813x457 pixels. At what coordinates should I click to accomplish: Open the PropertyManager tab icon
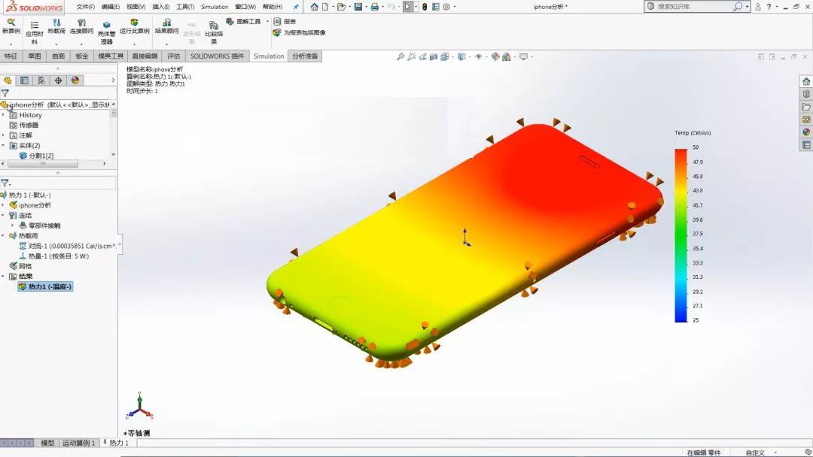[24, 80]
